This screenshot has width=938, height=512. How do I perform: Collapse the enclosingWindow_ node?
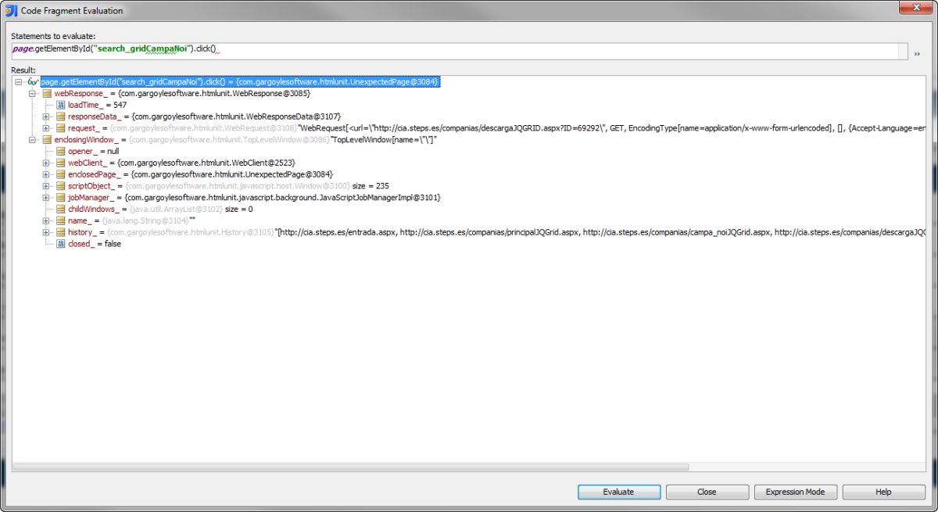[x=33, y=140]
